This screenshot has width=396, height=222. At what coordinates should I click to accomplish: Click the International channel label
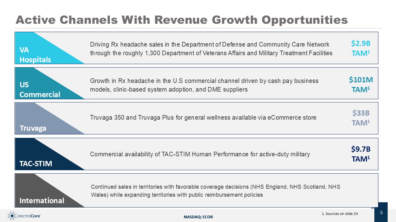(42, 201)
